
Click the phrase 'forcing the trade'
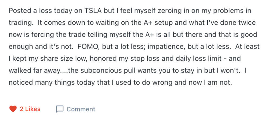coord(49,35)
